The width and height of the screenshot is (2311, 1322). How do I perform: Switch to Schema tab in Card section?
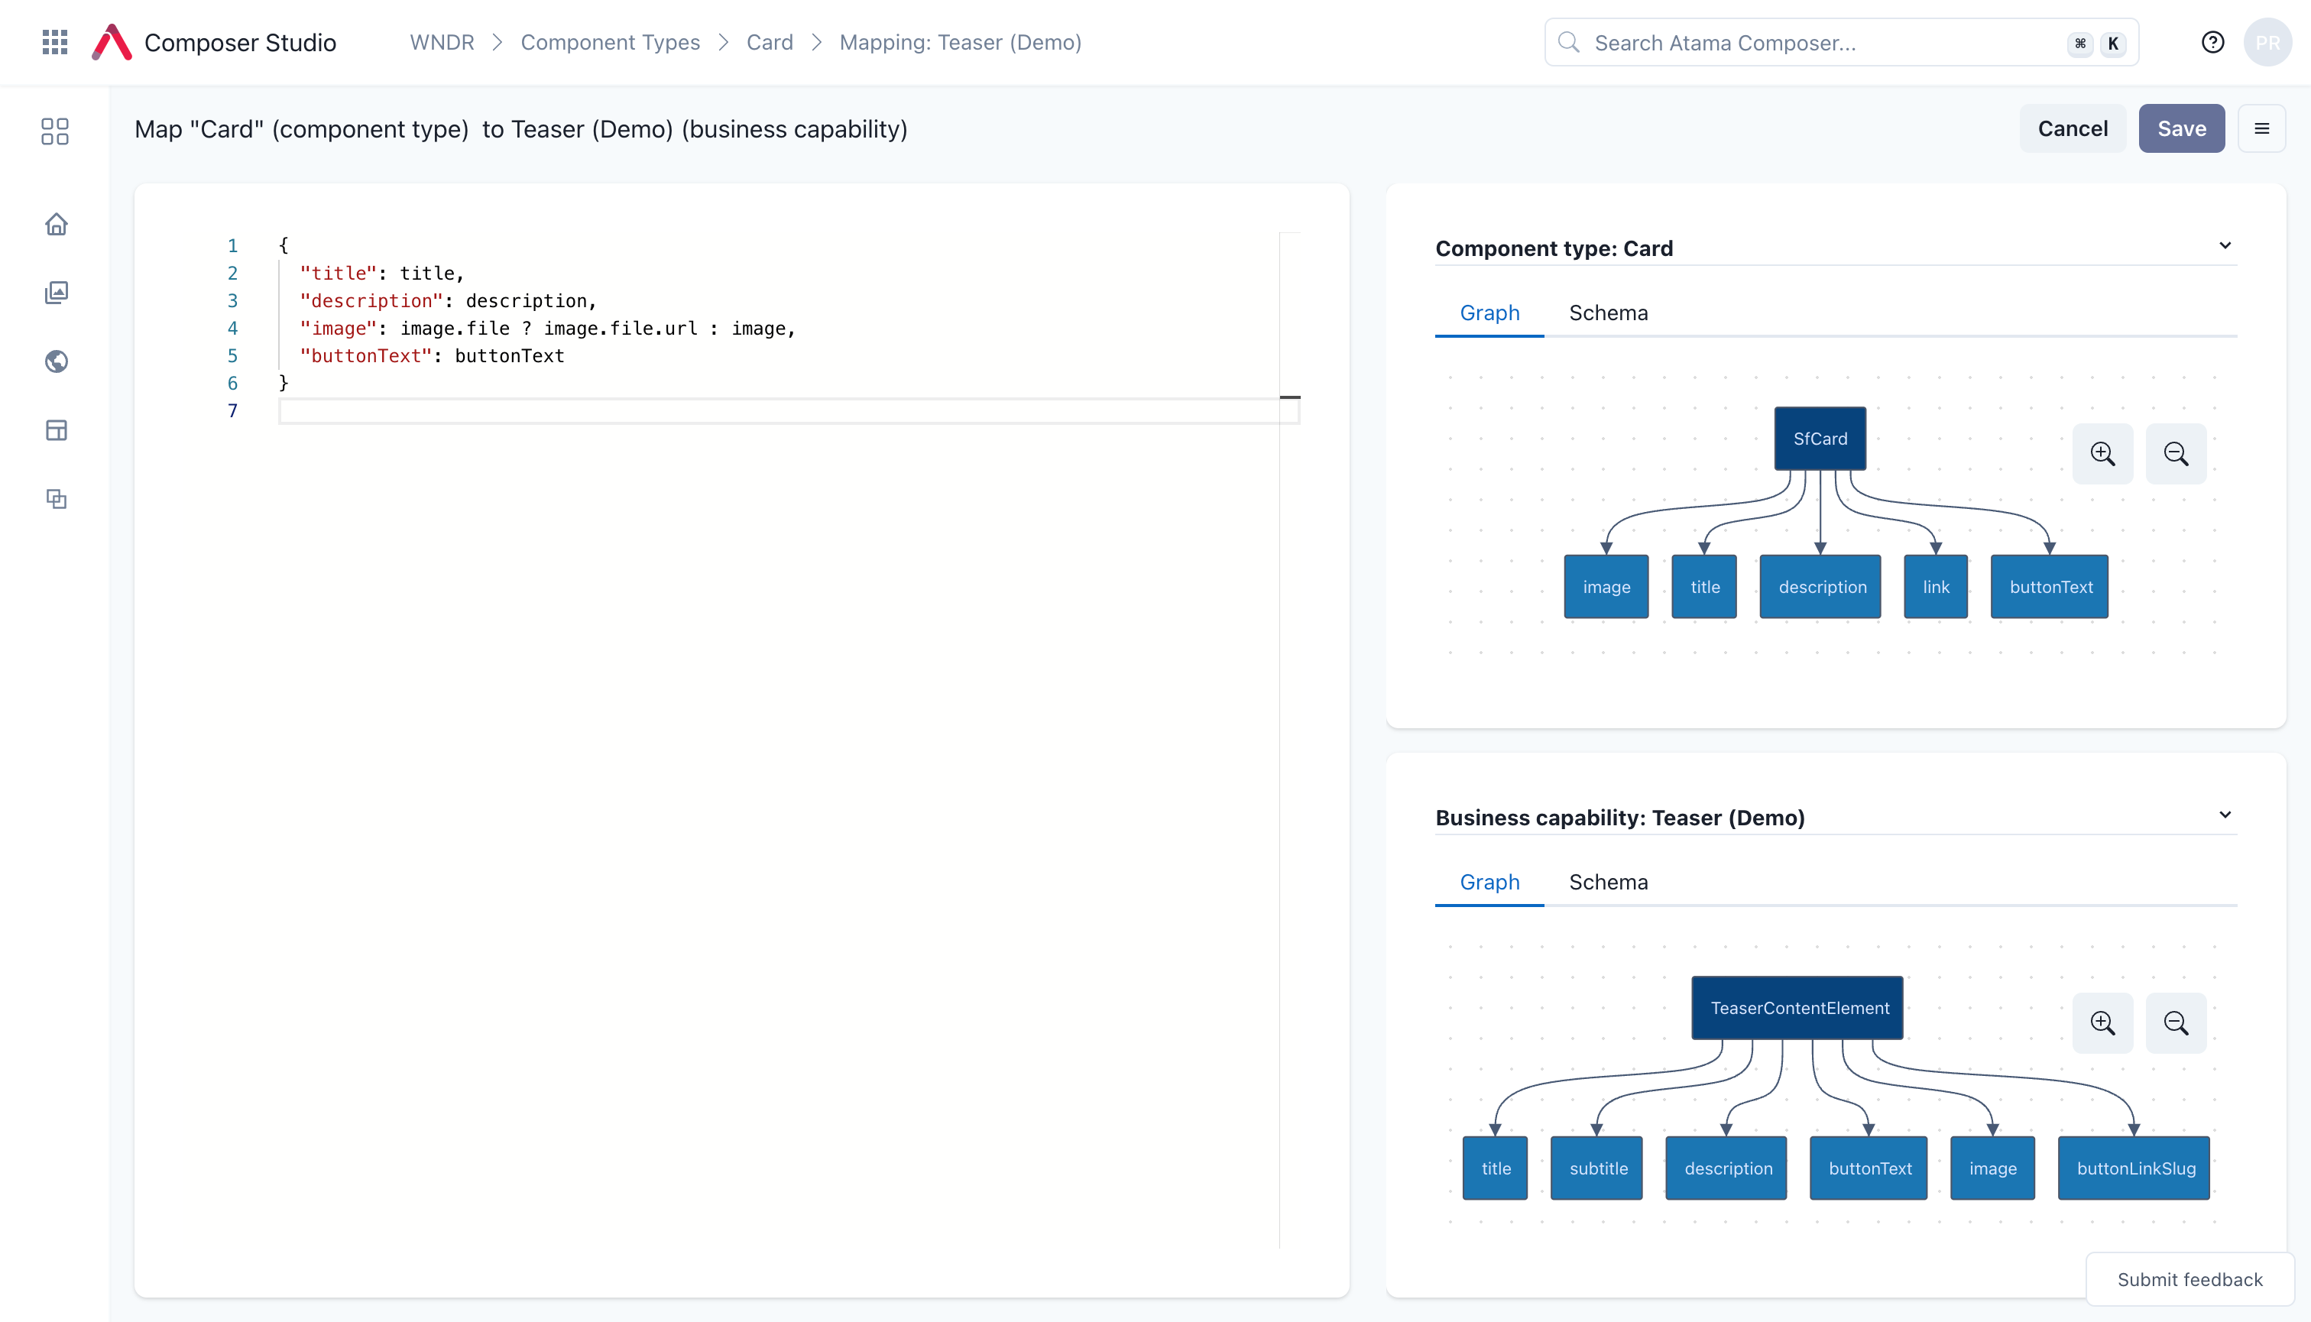pos(1608,313)
